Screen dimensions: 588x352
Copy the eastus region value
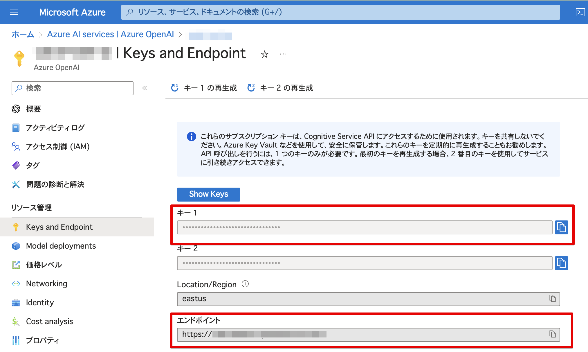[552, 299]
